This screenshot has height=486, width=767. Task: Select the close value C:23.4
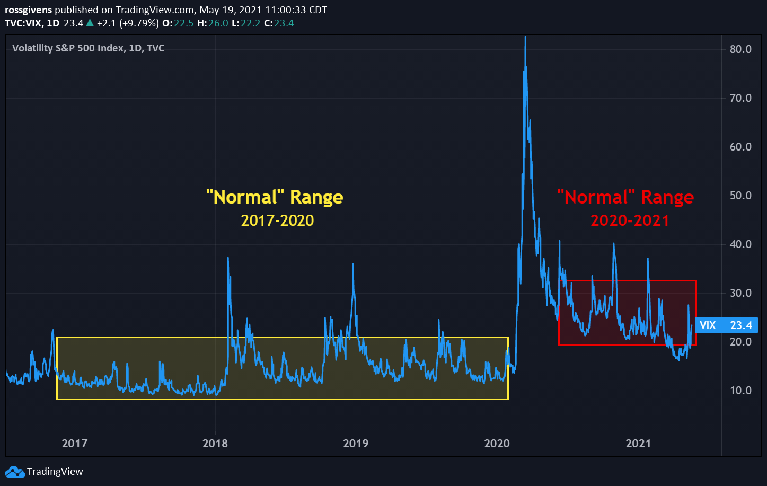pyautogui.click(x=278, y=23)
